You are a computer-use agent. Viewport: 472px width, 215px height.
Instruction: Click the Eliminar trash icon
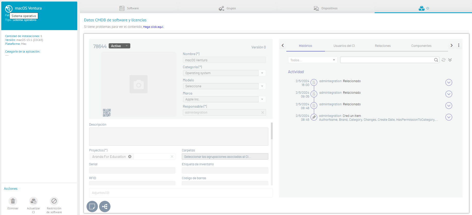[13, 201]
